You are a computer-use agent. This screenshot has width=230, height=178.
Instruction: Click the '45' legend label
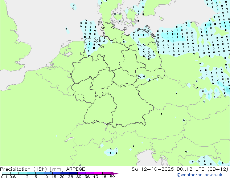(x=104, y=177)
